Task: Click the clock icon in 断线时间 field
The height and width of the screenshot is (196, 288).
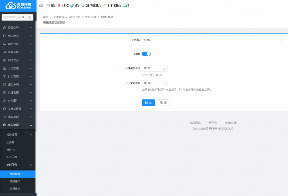Action: click(164, 68)
